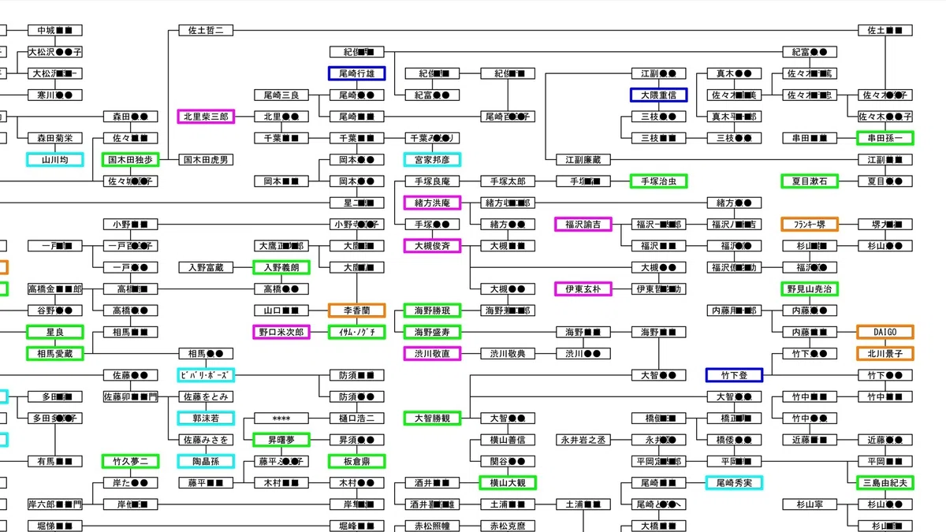This screenshot has height=532, width=946.
Task: Click the orange フランキー堺 box
Action: pos(810,224)
